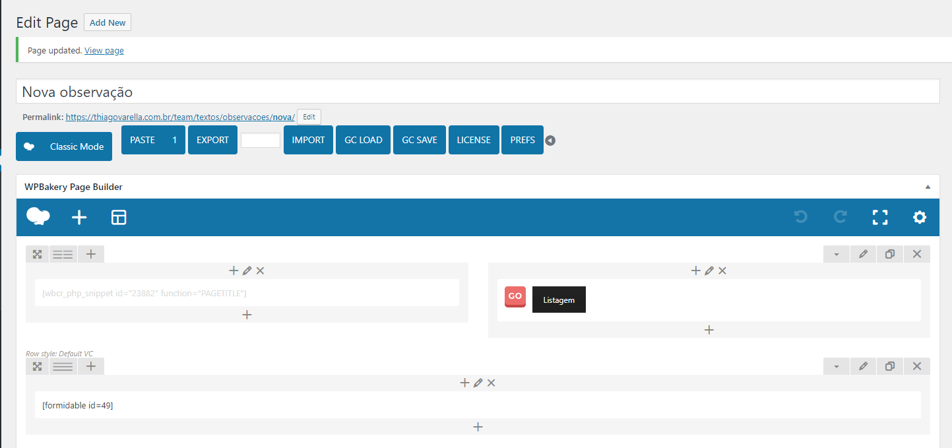
Task: Edit the formidable column with the pencil
Action: click(478, 383)
